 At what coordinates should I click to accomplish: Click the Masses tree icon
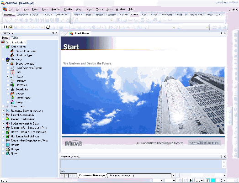(x=12, y=94)
